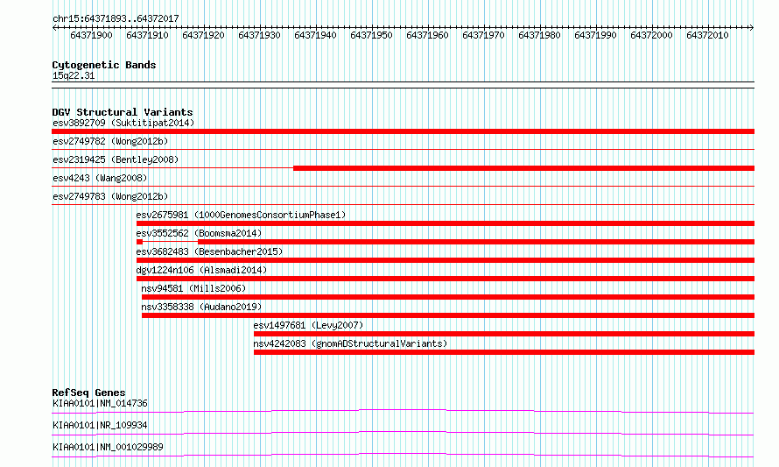Select the esv3552562 (Boomsma2014) label
Viewport: 779px width, 467px height.
point(199,233)
